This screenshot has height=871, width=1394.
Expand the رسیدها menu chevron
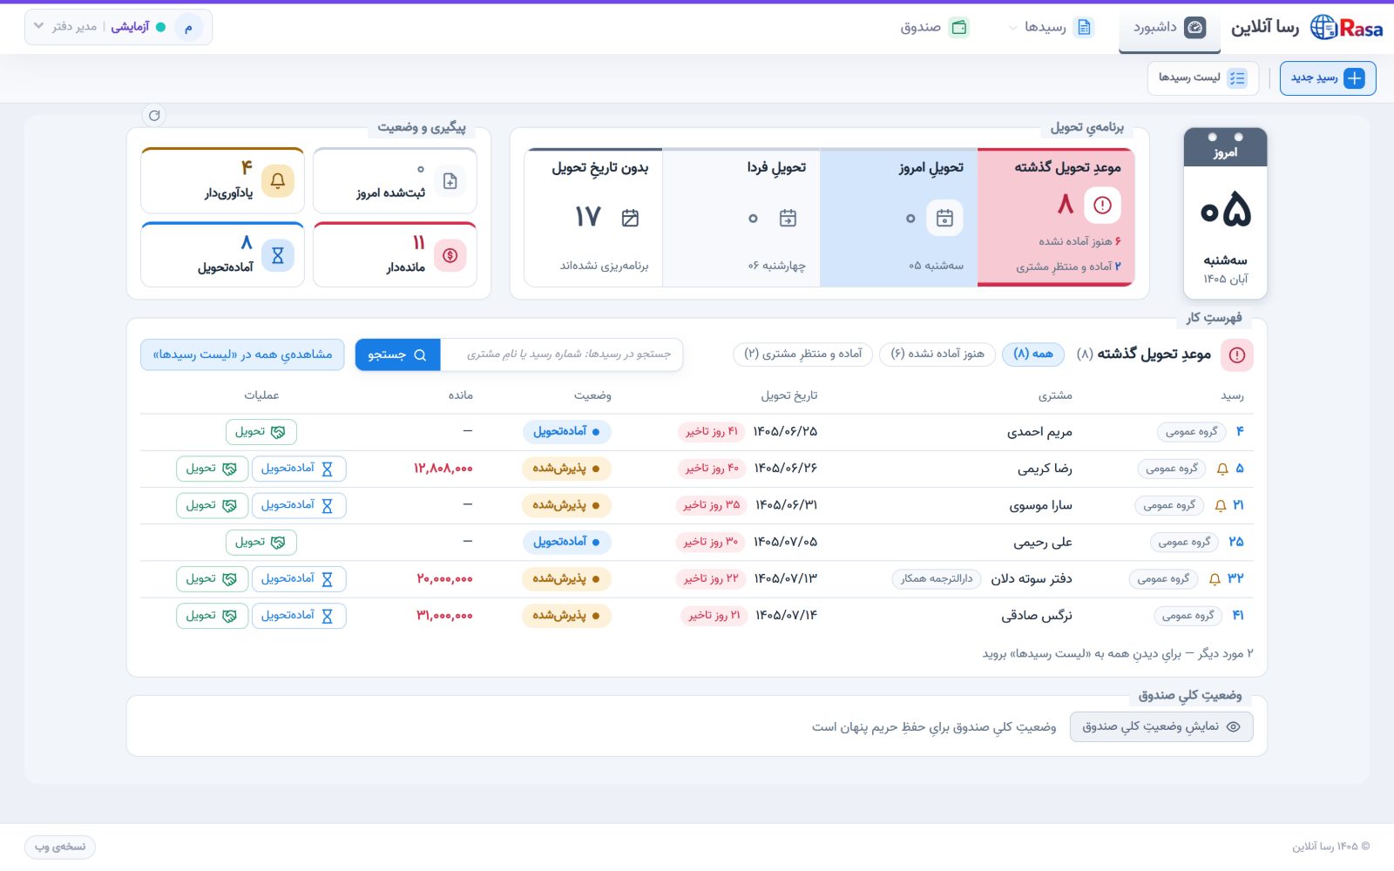tap(1012, 28)
